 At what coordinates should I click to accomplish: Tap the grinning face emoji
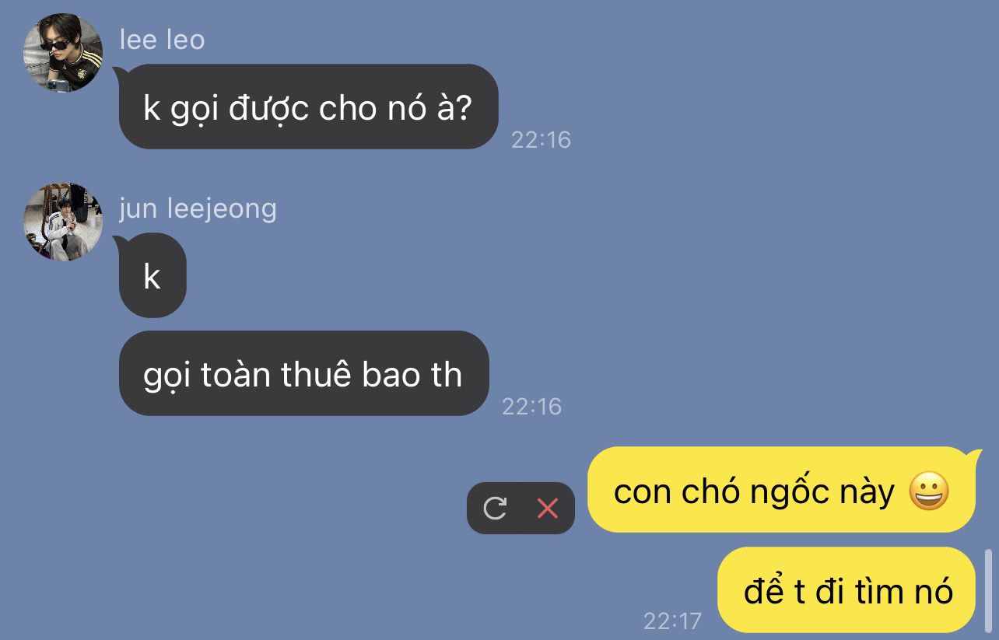click(x=929, y=491)
